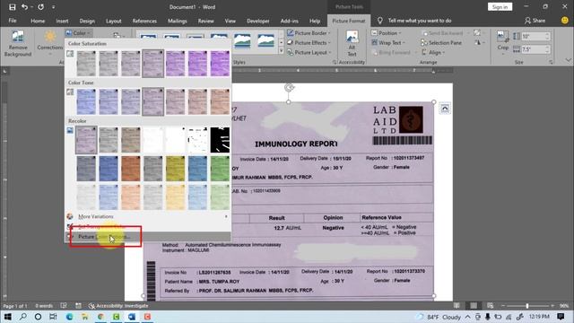
Task: Click the Save icon in Quick Access Toolbar
Action: tap(13, 7)
